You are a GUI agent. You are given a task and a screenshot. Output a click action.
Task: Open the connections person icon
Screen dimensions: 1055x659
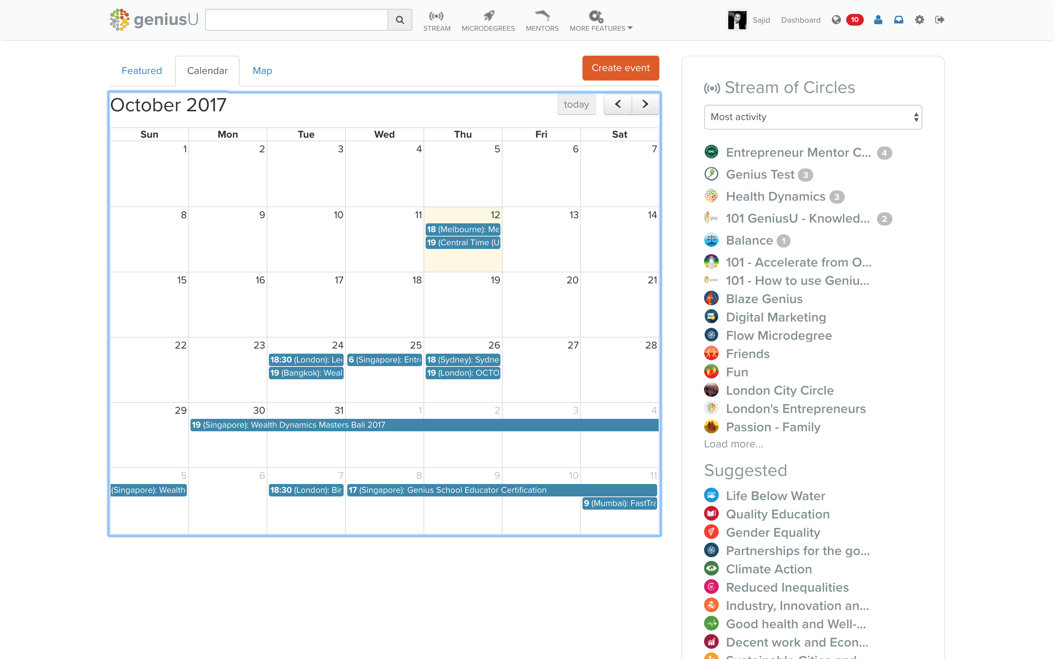(x=878, y=20)
